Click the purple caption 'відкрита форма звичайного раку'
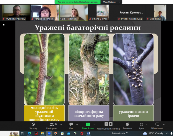This screenshot has height=136, width=173. 89,113
